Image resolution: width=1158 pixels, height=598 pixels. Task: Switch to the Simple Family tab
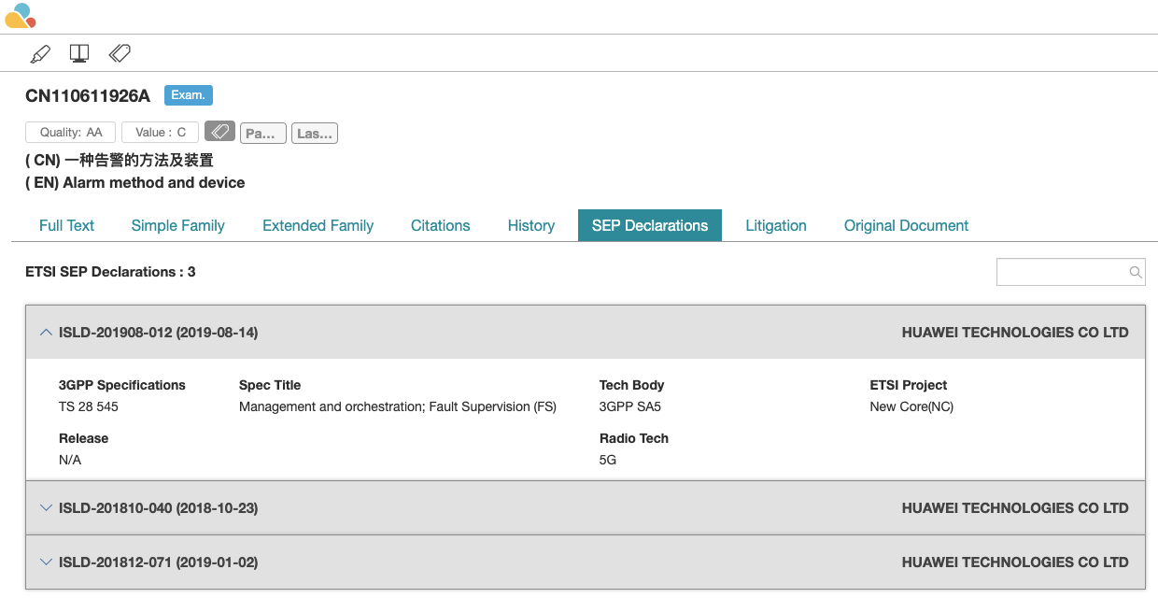(x=177, y=225)
